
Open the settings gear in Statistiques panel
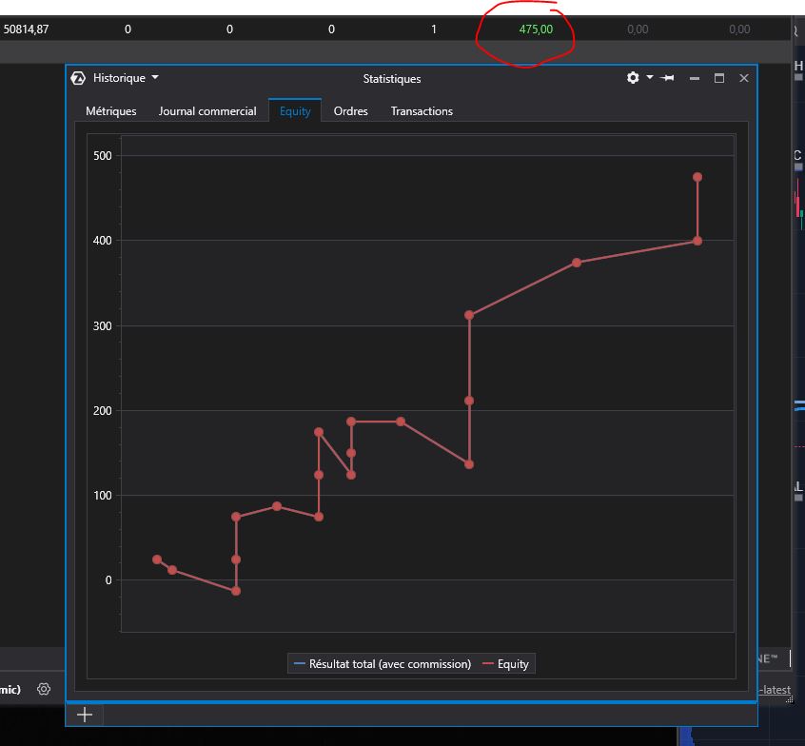[633, 77]
